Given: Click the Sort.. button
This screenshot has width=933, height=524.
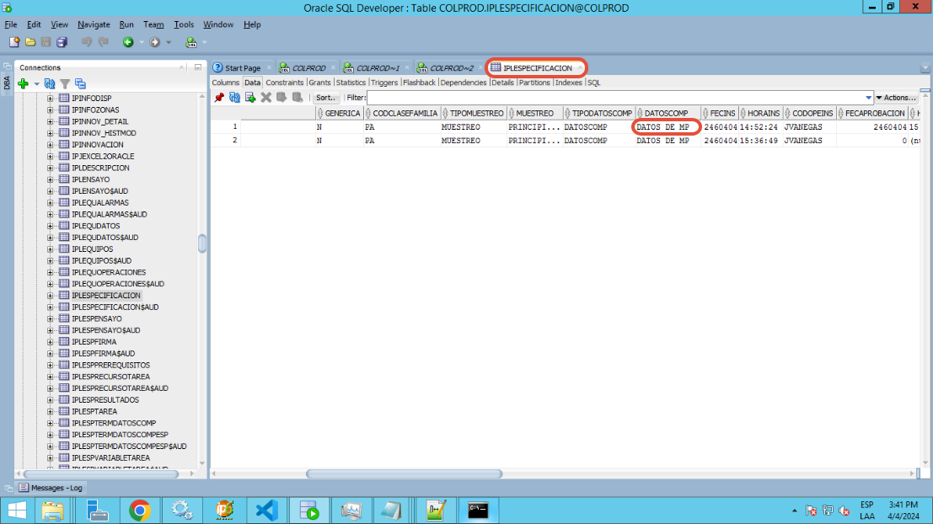Looking at the screenshot, I should pos(326,98).
